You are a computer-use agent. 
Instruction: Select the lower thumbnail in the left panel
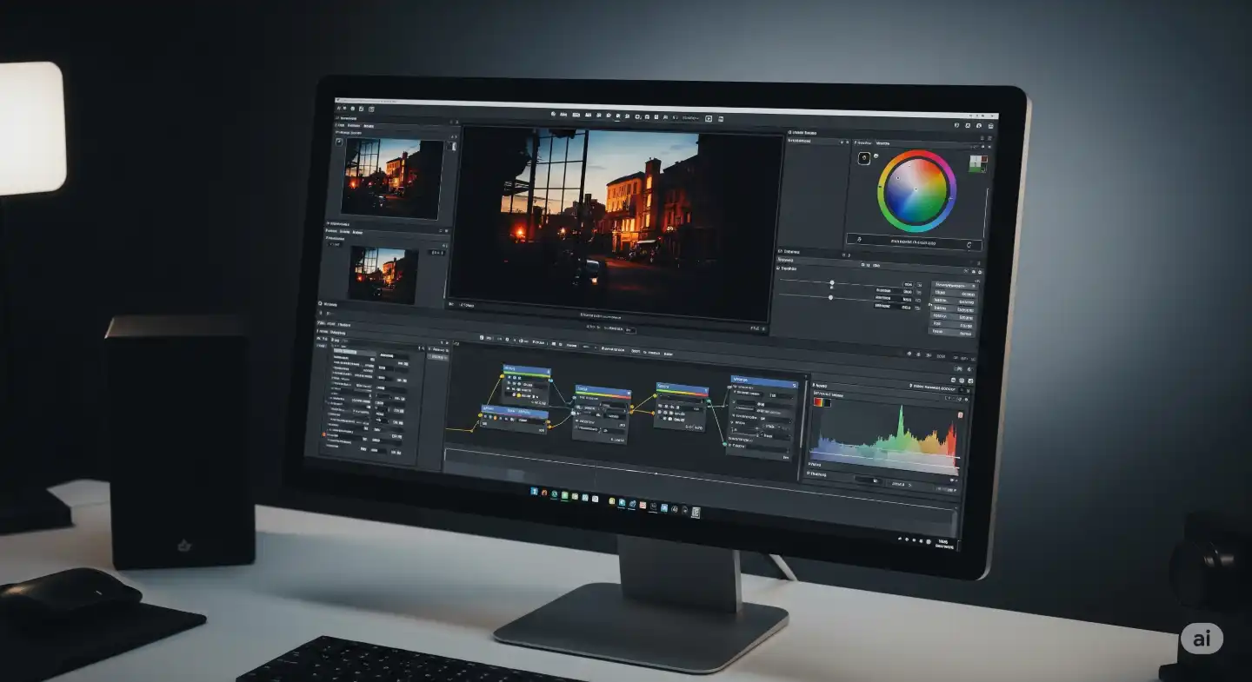click(x=383, y=275)
